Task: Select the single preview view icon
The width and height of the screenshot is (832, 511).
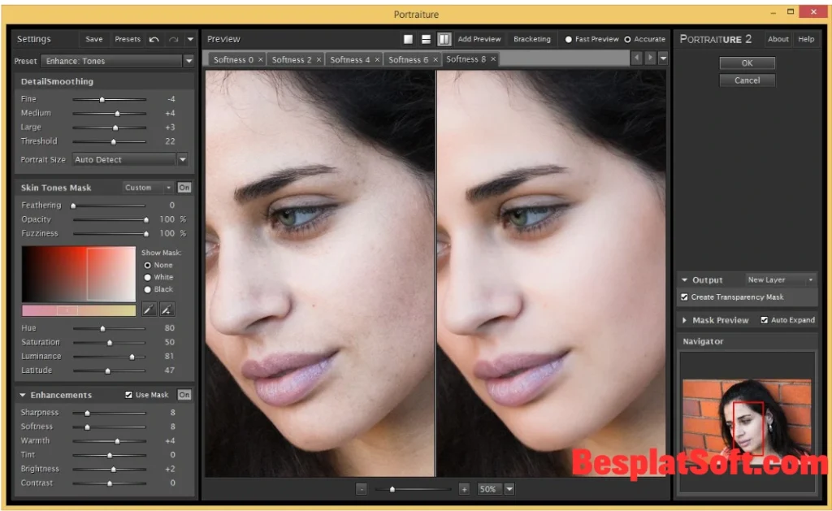Action: [x=407, y=38]
